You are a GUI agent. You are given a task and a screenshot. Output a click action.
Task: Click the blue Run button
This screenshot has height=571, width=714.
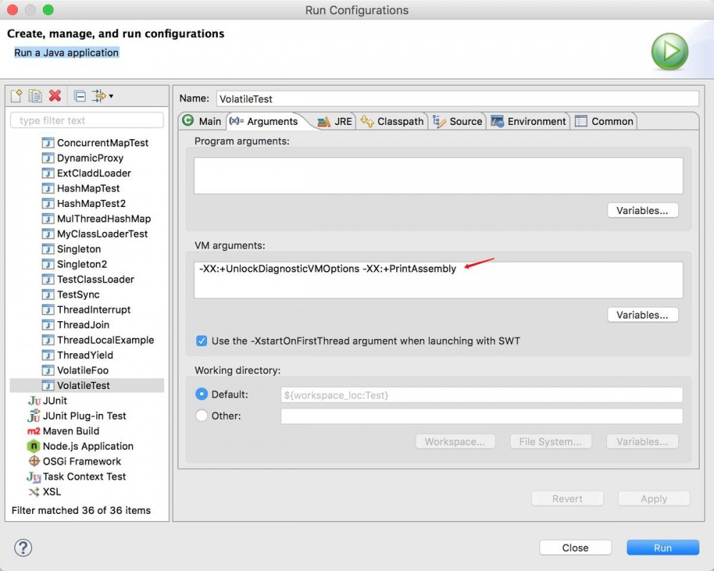[663, 547]
